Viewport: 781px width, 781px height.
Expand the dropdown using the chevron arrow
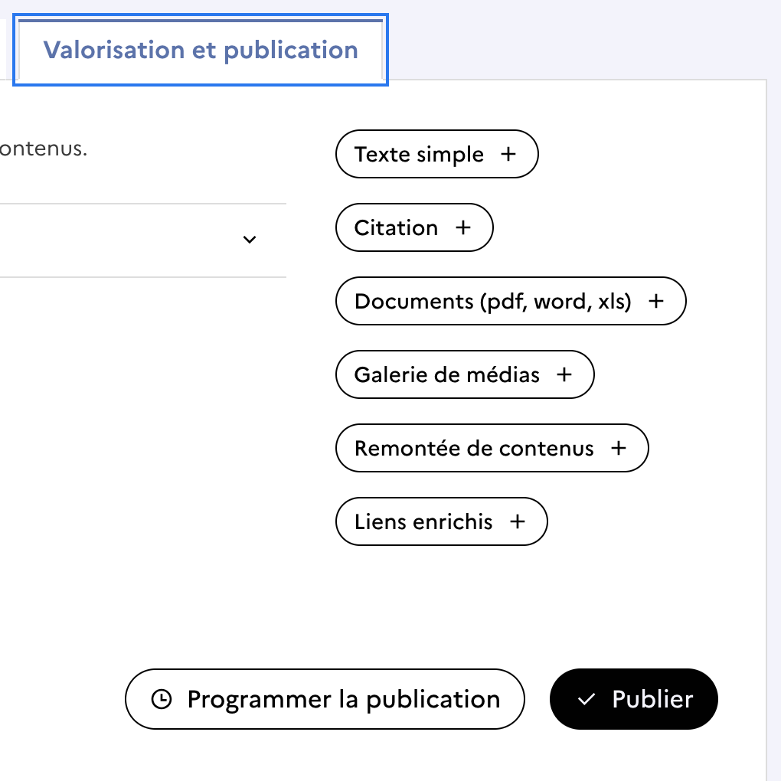[249, 240]
